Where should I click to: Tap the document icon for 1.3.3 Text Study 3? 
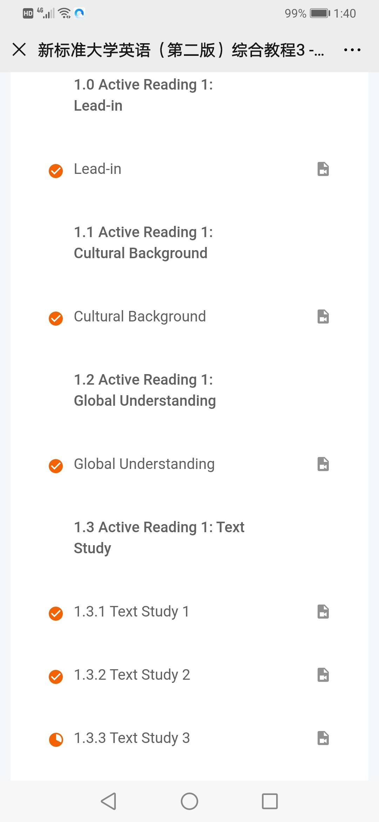coord(323,738)
